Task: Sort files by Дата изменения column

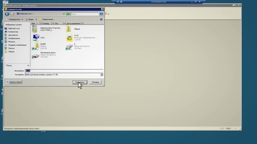Action: coord(73,24)
